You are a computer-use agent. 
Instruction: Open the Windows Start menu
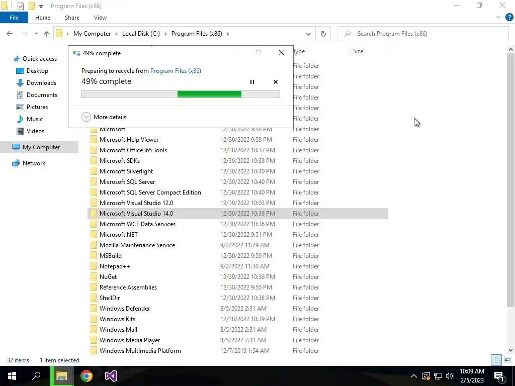pyautogui.click(x=12, y=376)
